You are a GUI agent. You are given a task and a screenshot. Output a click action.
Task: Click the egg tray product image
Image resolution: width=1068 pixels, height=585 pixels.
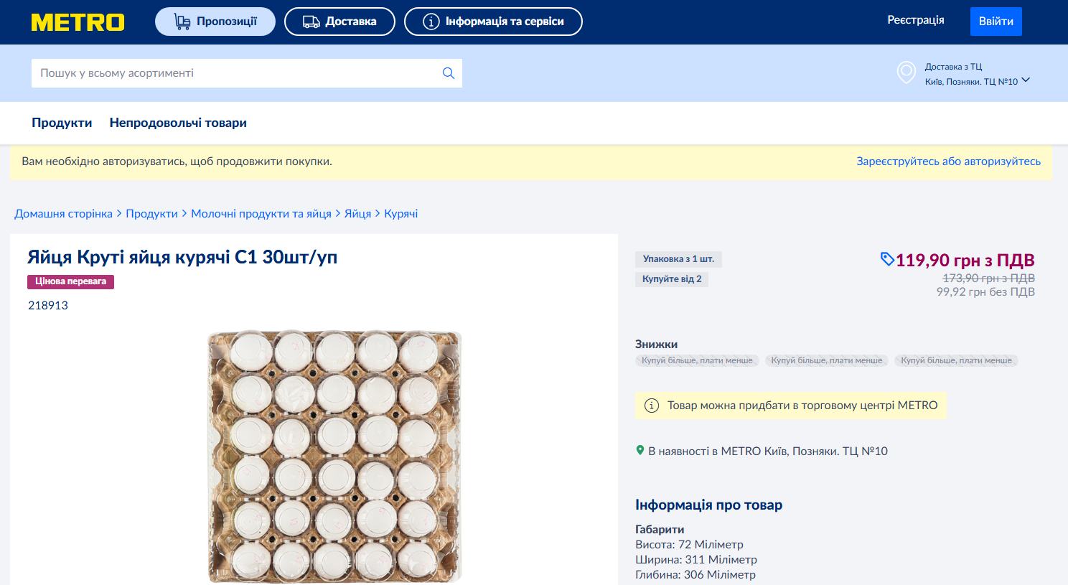(334, 456)
